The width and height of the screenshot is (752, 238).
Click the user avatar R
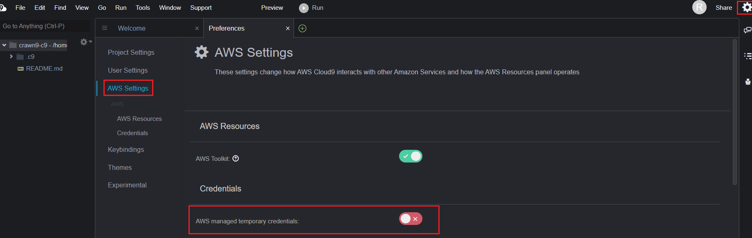click(x=699, y=7)
